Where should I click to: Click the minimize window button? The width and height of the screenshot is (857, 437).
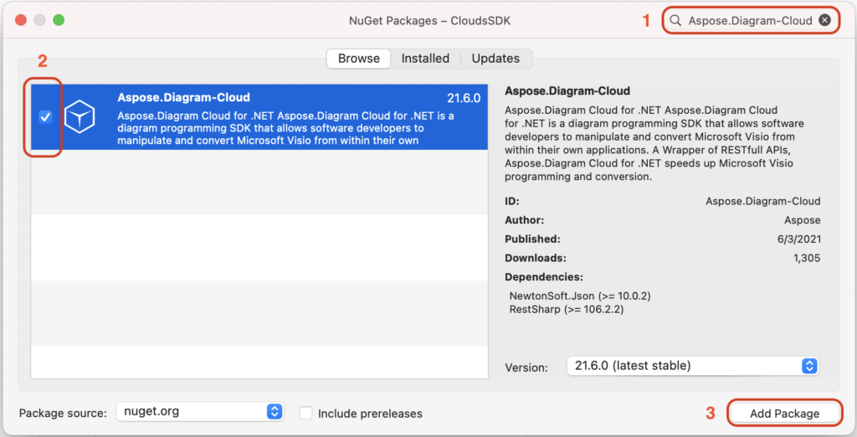click(40, 20)
